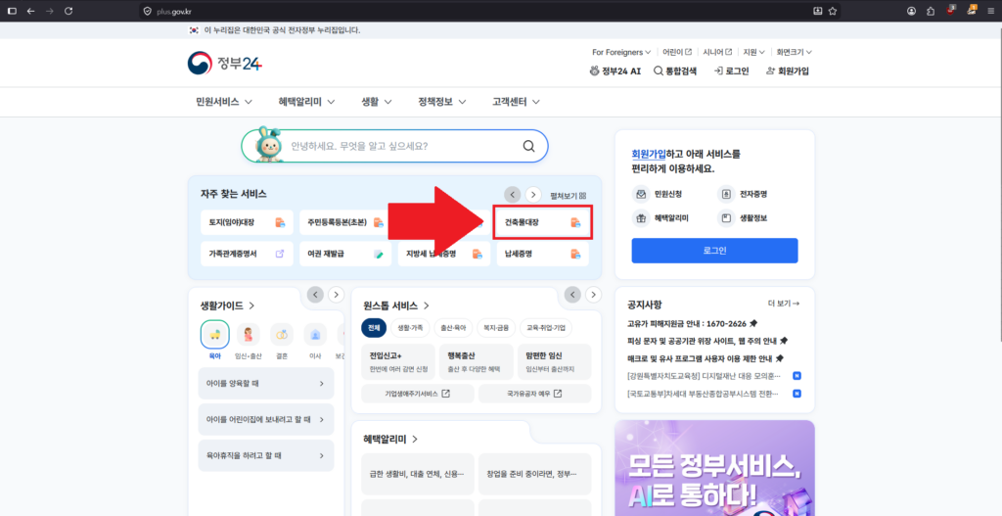Viewport: 1002px width, 516px height.
Task: Open 정부24 AI link
Action: 615,70
